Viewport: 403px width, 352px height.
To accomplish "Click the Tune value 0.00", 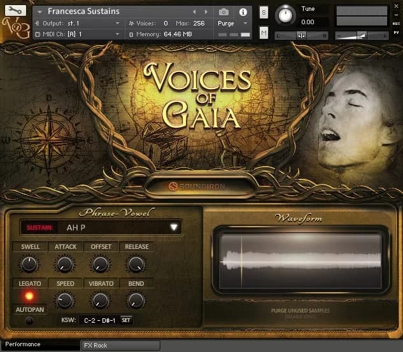I will [x=308, y=22].
